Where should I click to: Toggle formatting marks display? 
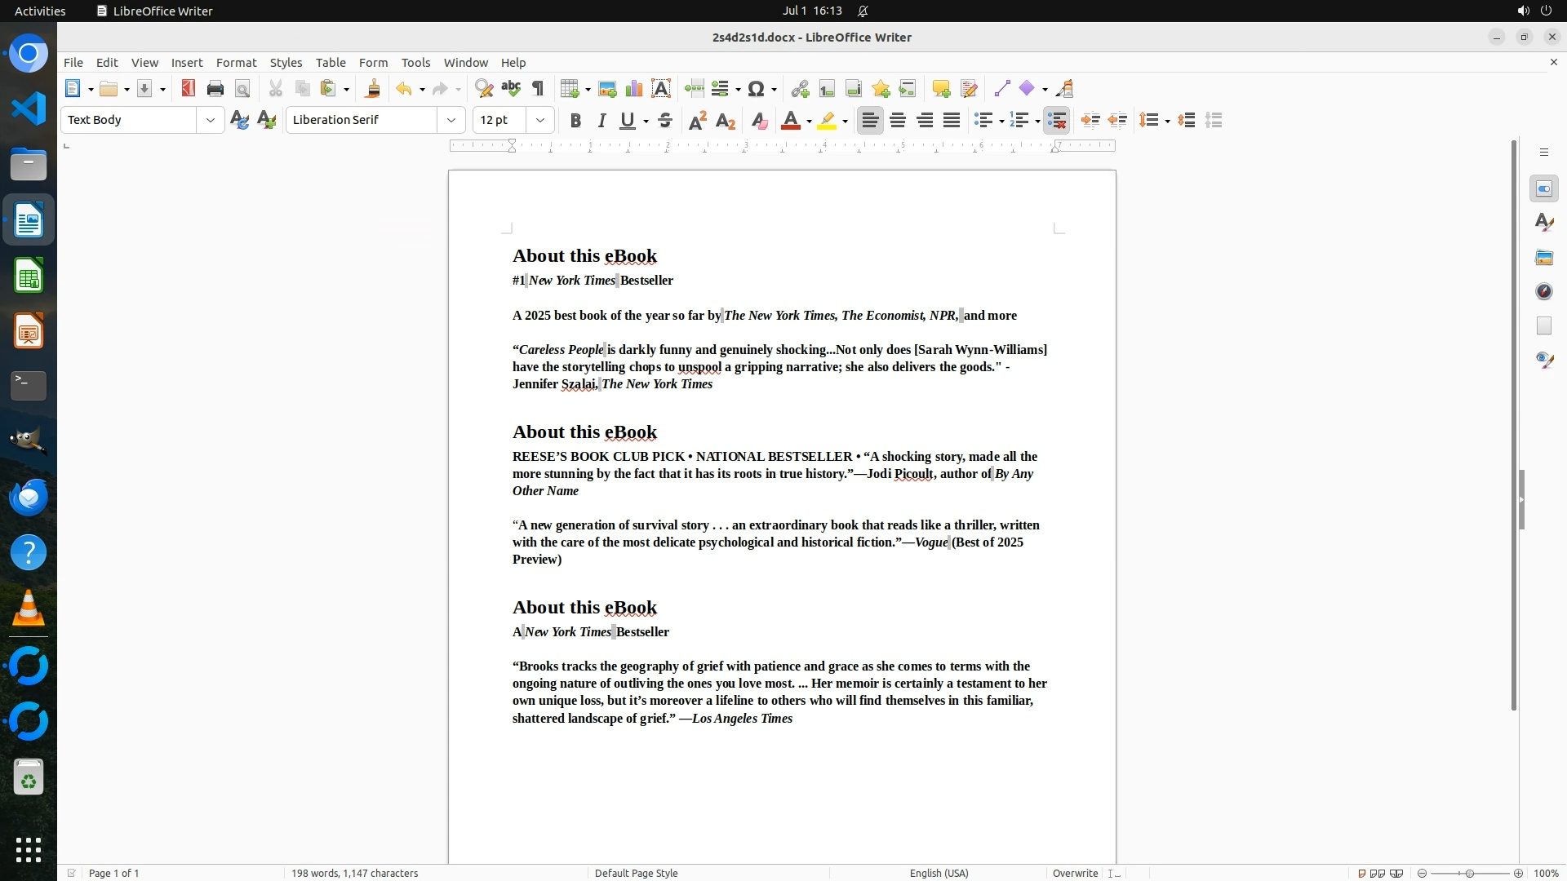pyautogui.click(x=538, y=89)
